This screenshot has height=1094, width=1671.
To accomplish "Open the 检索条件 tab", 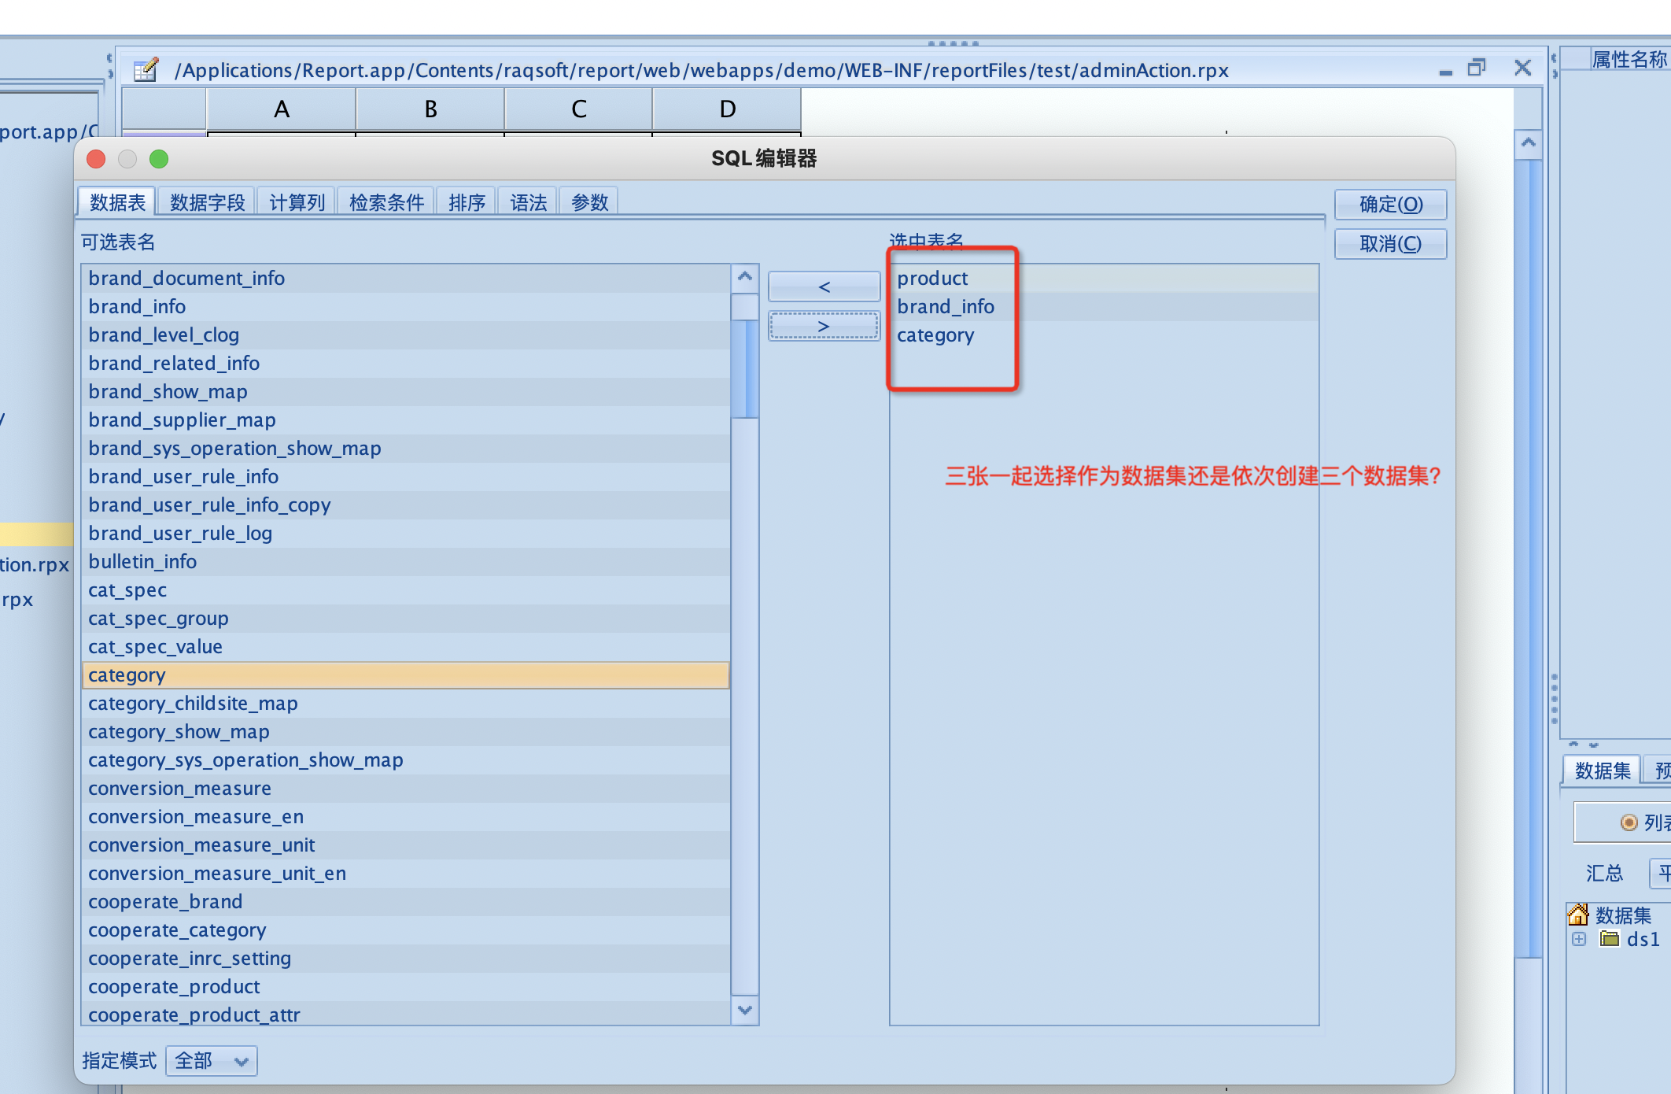I will (386, 202).
